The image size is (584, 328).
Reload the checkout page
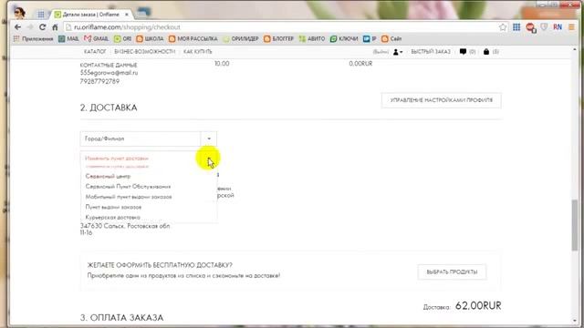coord(43,27)
